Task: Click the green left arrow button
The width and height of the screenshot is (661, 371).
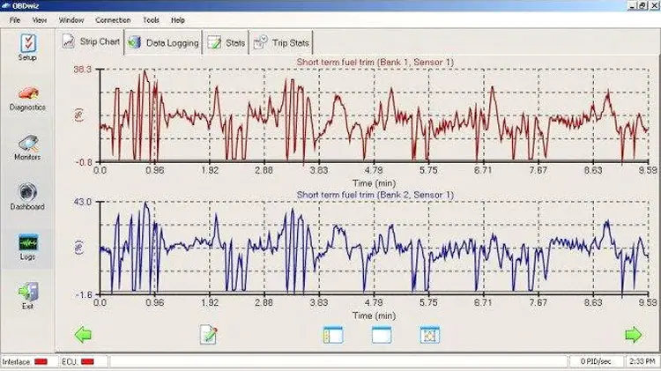Action: (83, 335)
